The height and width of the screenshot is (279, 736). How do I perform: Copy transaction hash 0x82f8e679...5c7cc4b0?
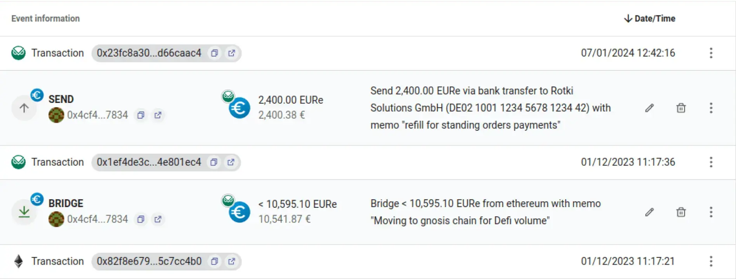[x=214, y=262]
